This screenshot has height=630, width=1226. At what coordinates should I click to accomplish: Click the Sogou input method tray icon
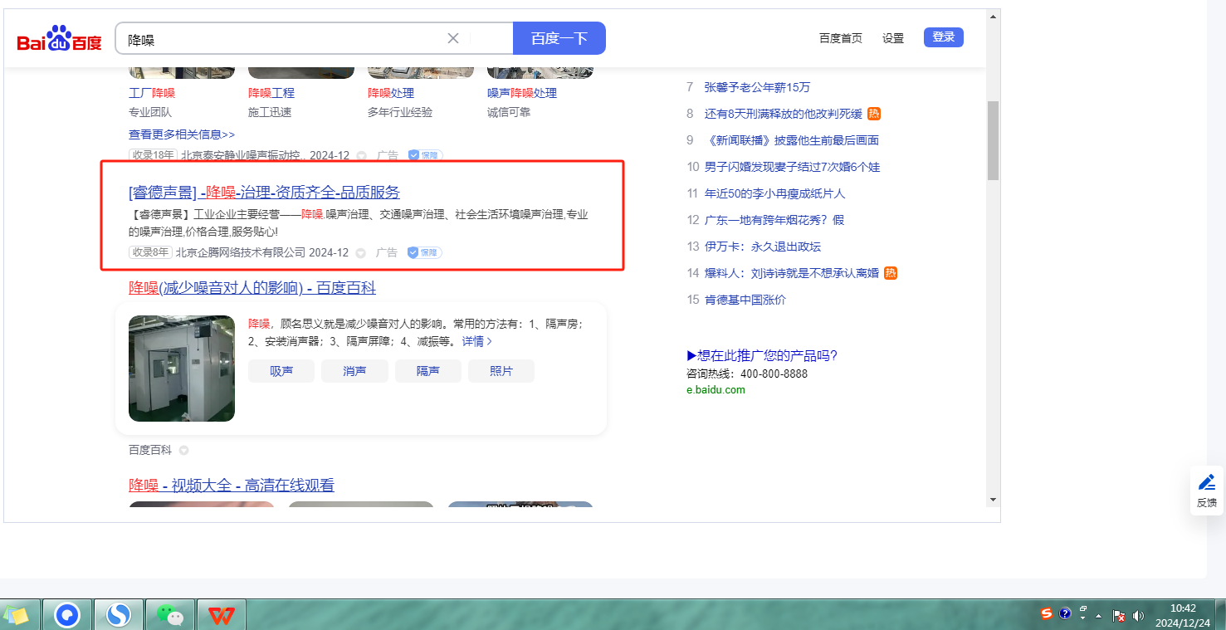click(x=1047, y=614)
